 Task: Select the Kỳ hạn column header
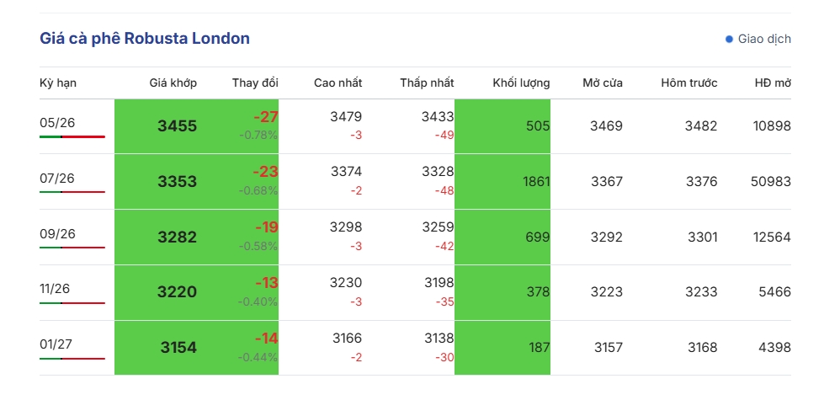(x=58, y=83)
